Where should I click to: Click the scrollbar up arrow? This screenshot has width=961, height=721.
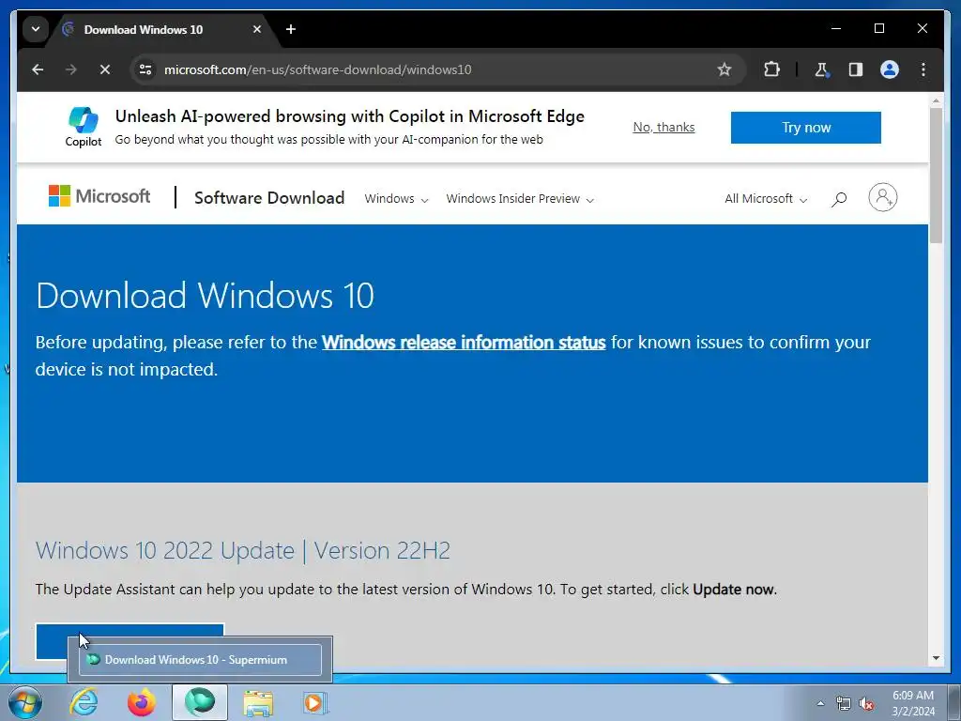pyautogui.click(x=936, y=100)
